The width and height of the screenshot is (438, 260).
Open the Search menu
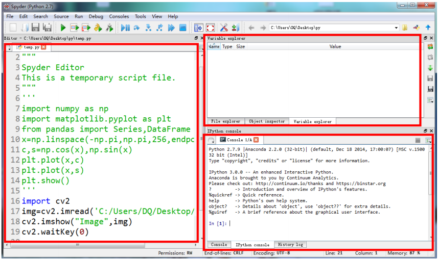[x=40, y=16]
